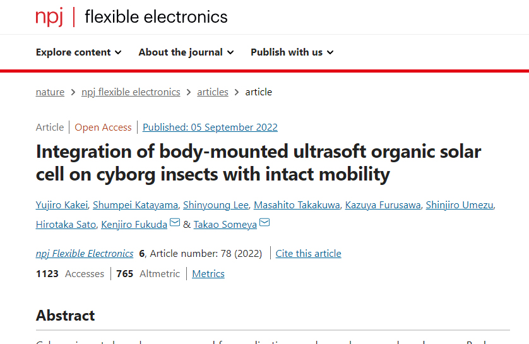This screenshot has width=529, height=344.
Task: Select author Shinyoung Lee
Action: point(215,205)
